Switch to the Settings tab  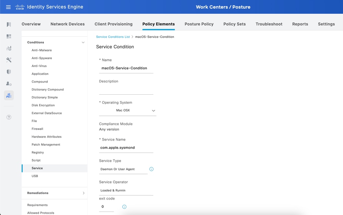pyautogui.click(x=327, y=24)
